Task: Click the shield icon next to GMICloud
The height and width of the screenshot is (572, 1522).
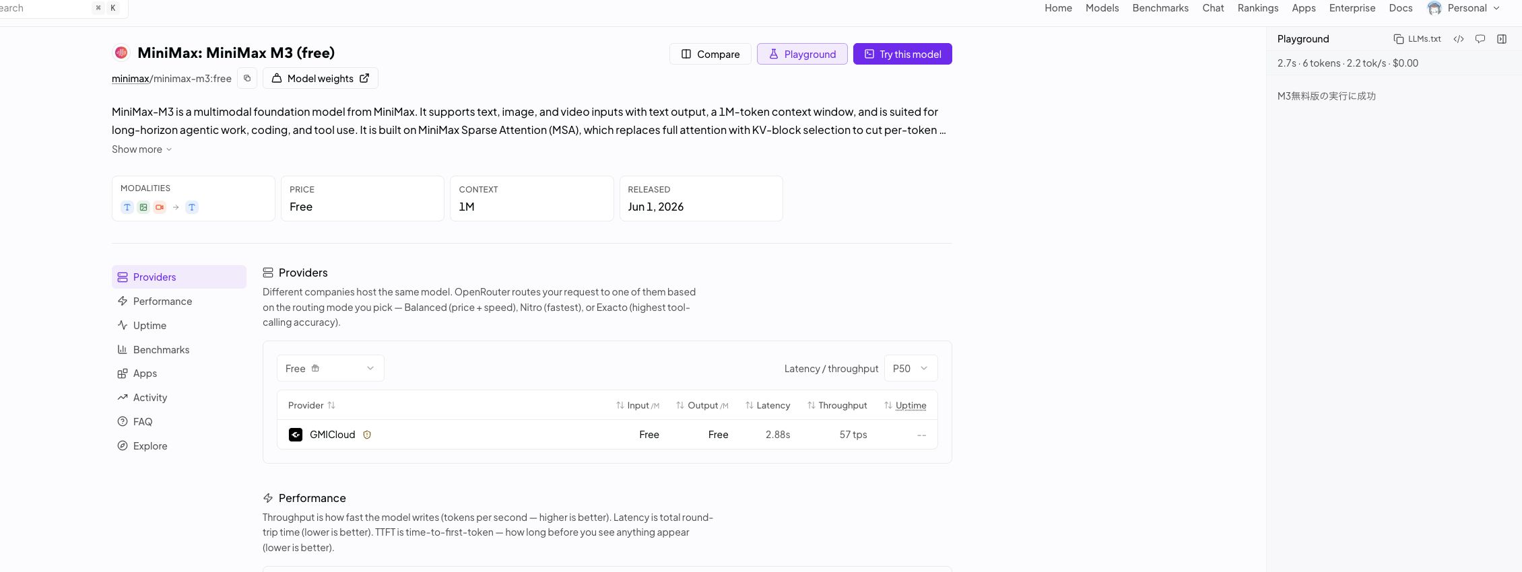Action: [367, 435]
